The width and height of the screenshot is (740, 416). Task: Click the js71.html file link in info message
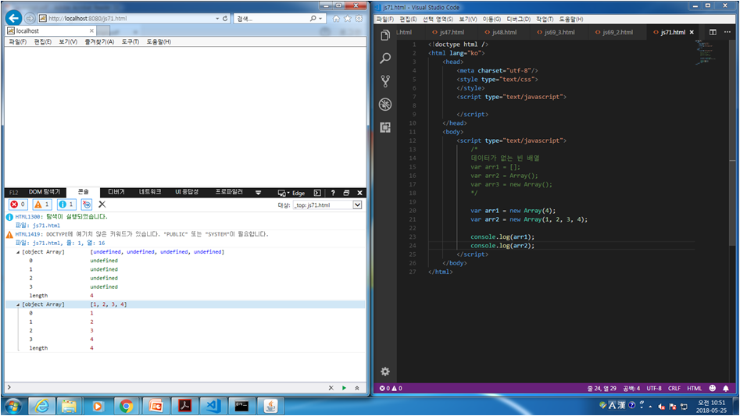(x=46, y=226)
